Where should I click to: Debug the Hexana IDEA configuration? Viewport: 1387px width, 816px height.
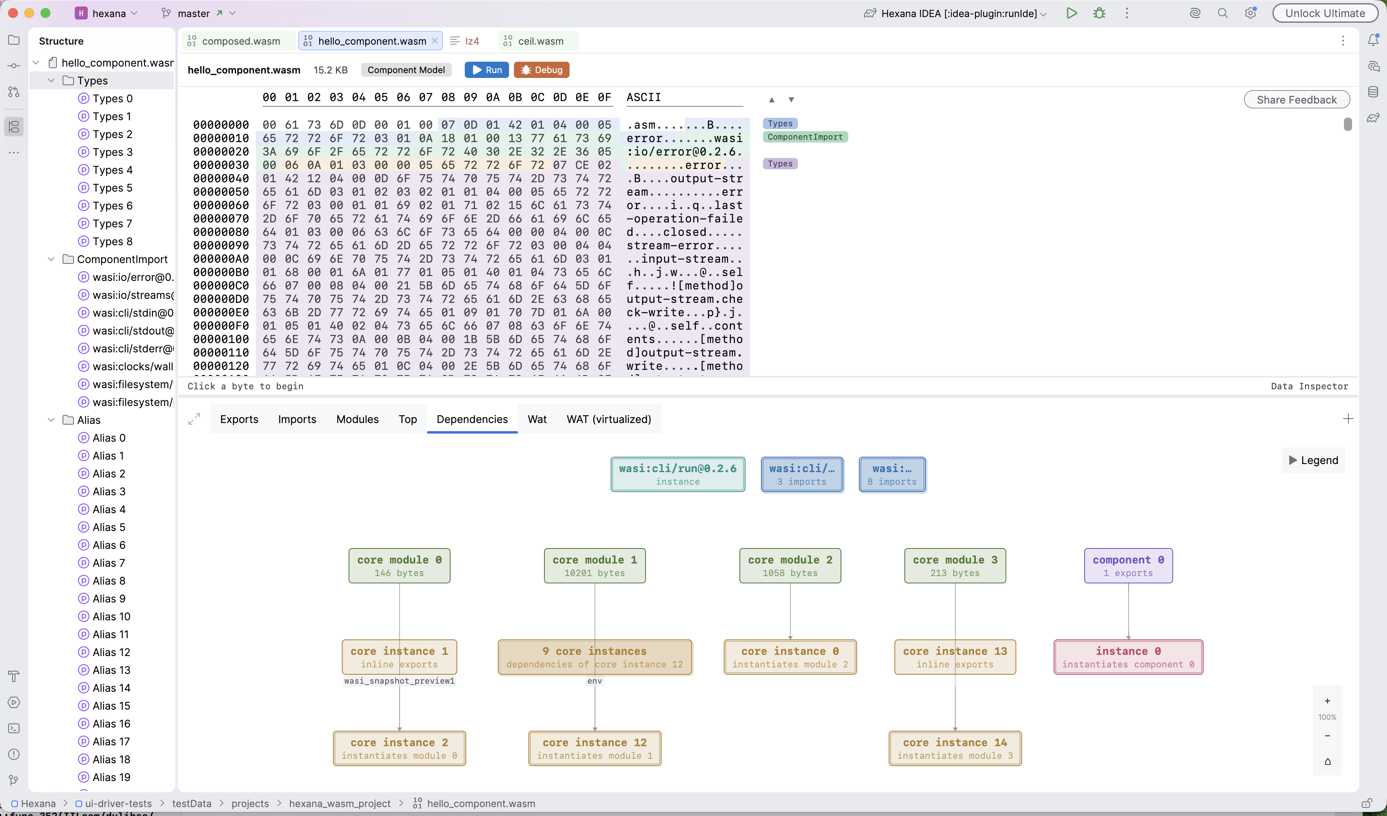[x=1099, y=13]
